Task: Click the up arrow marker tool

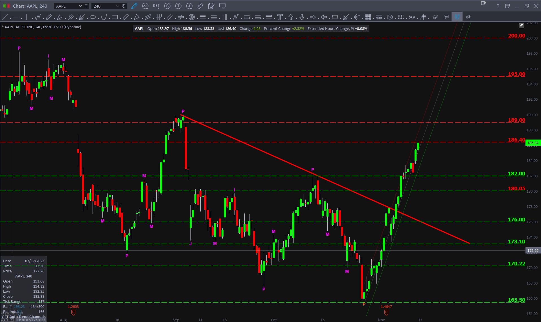Action: point(291,17)
